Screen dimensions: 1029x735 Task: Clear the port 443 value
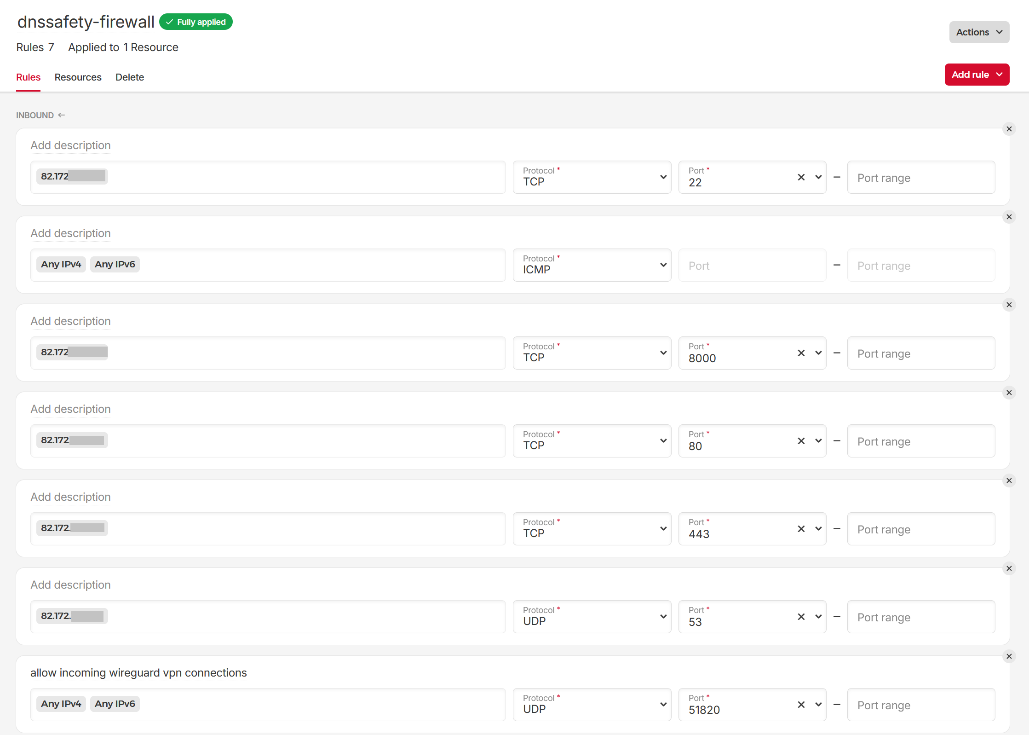801,529
